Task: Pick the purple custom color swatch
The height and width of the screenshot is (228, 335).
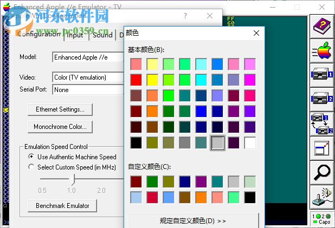Action: [201, 181]
